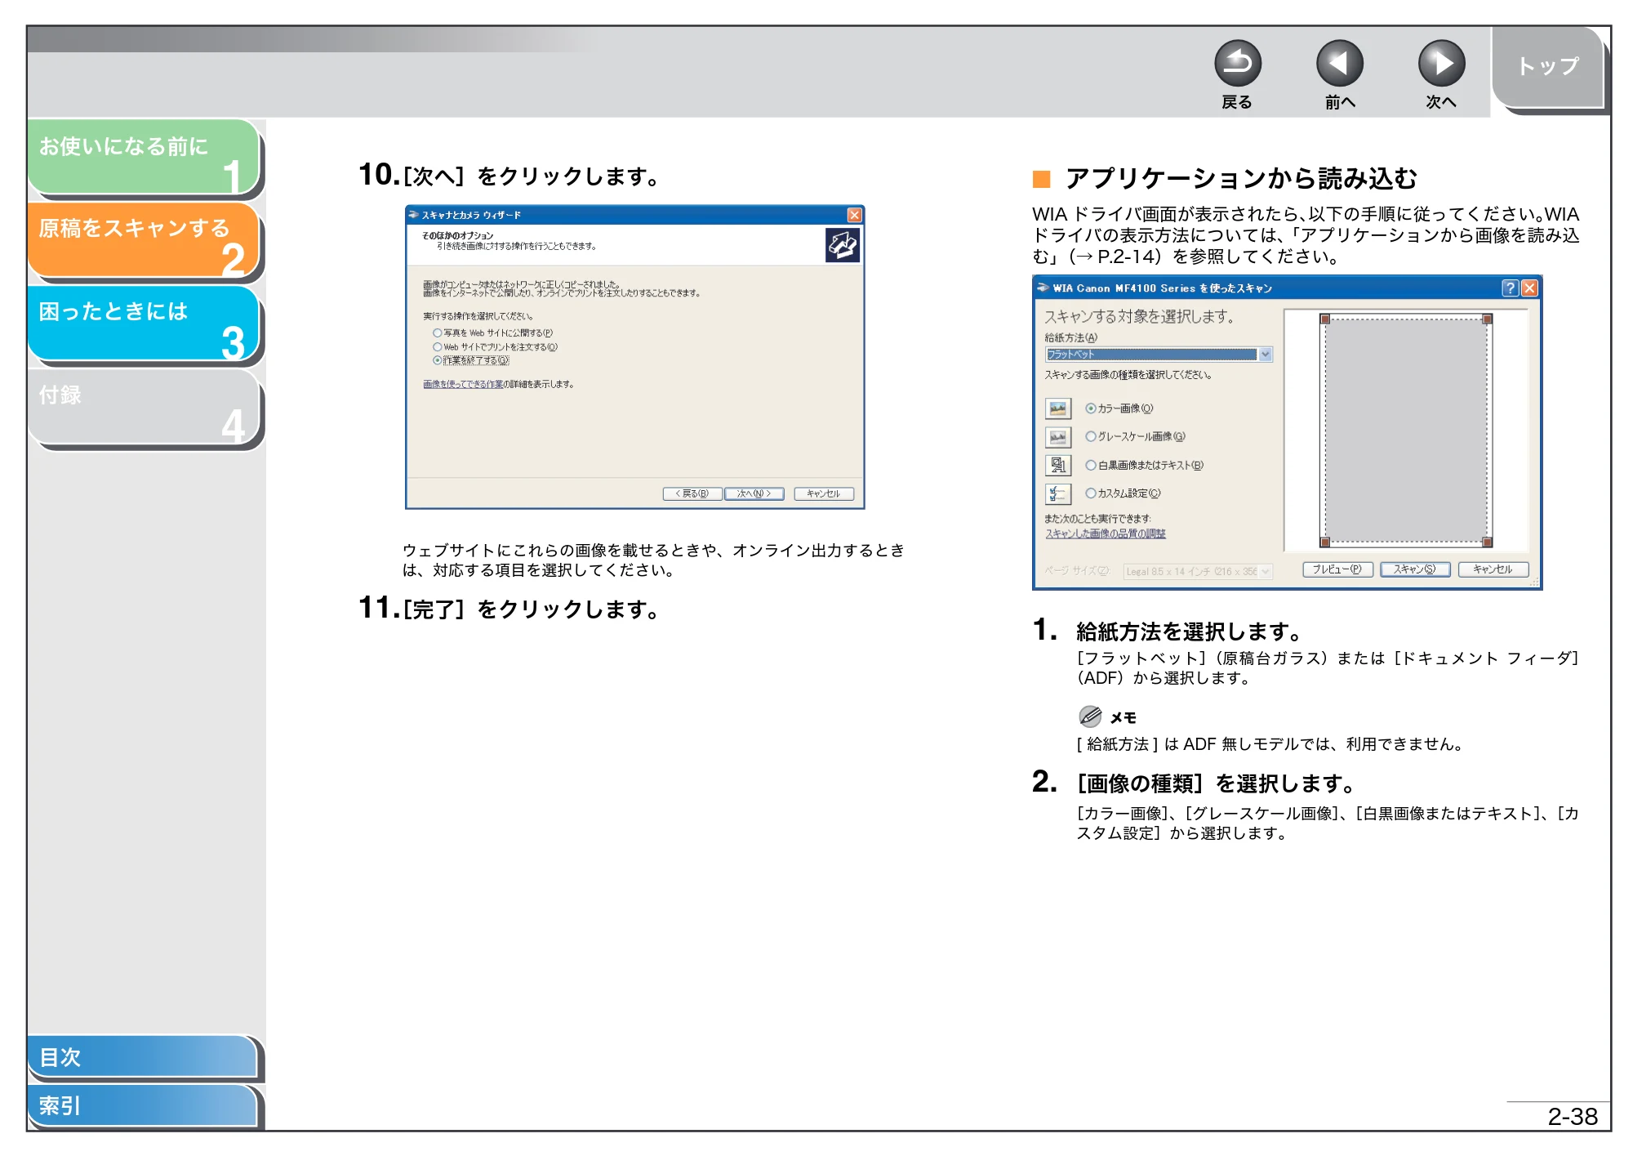The height and width of the screenshot is (1156, 1633).
Task: Click the メモ pencil note icon
Action: coord(1090,716)
